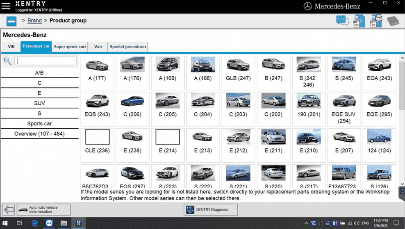The height and width of the screenshot is (229, 405).
Task: Filter by SUV category
Action: click(x=39, y=103)
